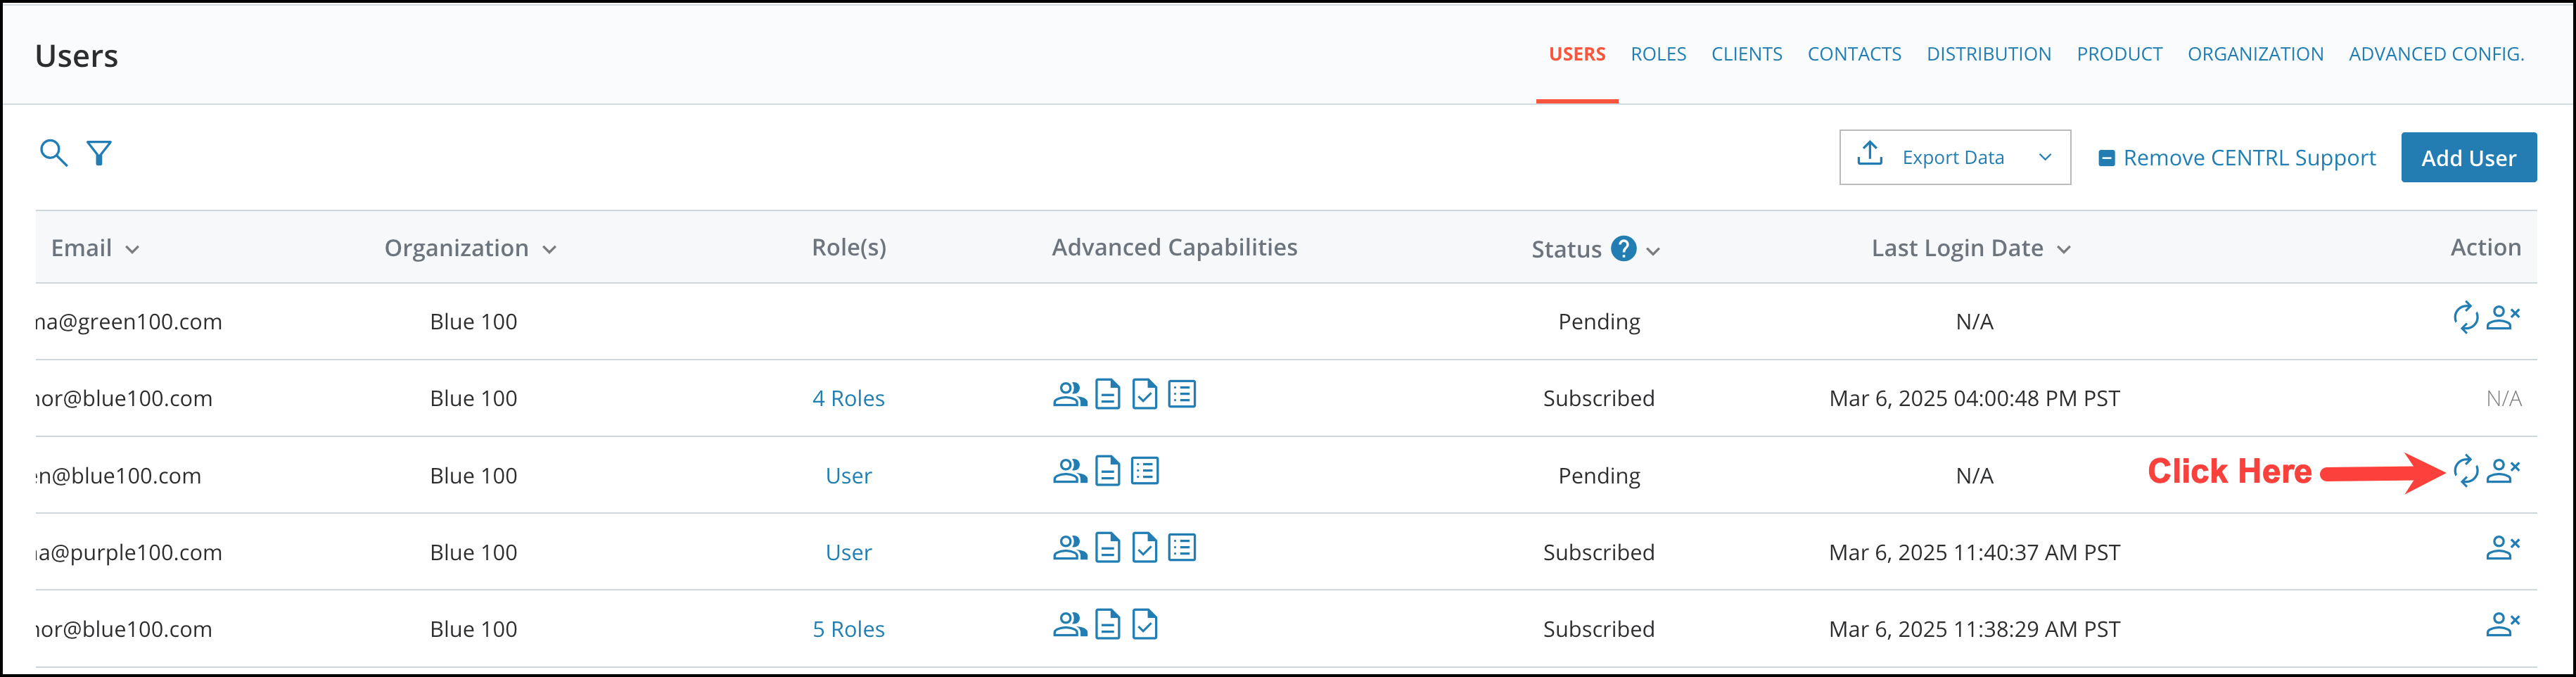Screen dimensions: 2576x677
Task: Click remove user icon in last row
Action: [x=2503, y=625]
